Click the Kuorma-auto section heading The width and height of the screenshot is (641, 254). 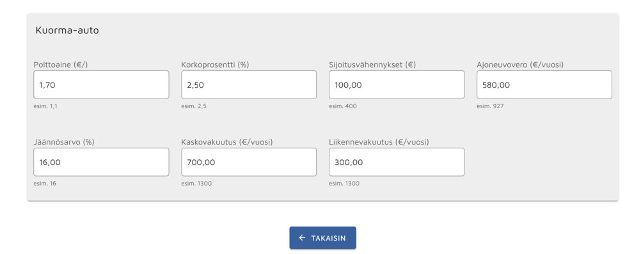(67, 30)
